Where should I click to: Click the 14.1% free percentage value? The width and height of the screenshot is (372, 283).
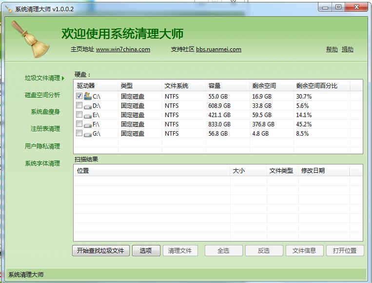304,115
